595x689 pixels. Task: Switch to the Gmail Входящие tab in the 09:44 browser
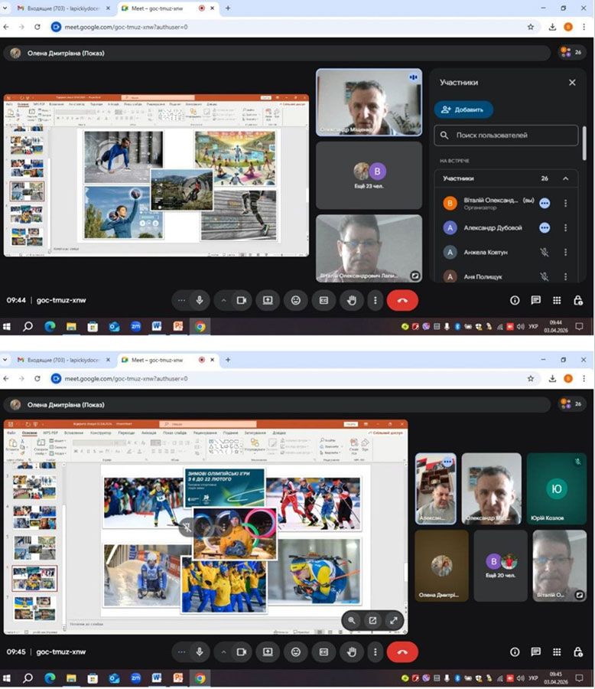coord(63,8)
